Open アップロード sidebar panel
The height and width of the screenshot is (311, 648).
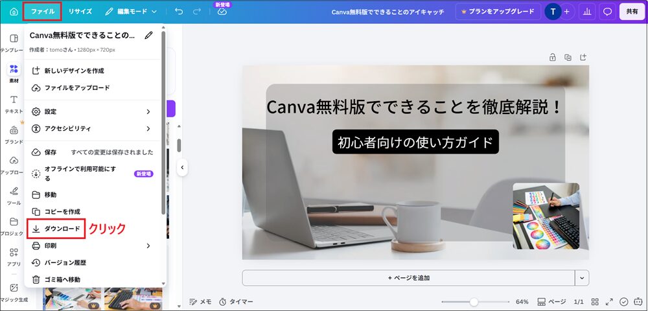click(14, 165)
